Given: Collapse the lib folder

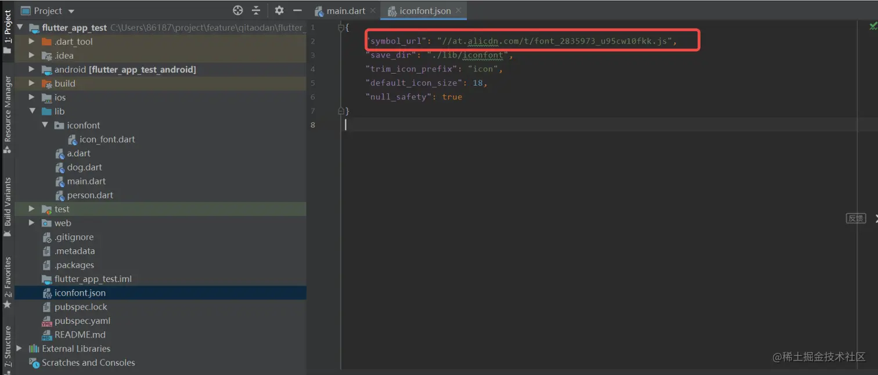Looking at the screenshot, I should pyautogui.click(x=33, y=111).
